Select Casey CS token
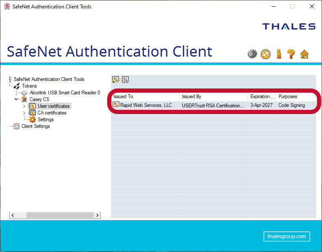The width and height of the screenshot is (322, 252). tap(39, 99)
